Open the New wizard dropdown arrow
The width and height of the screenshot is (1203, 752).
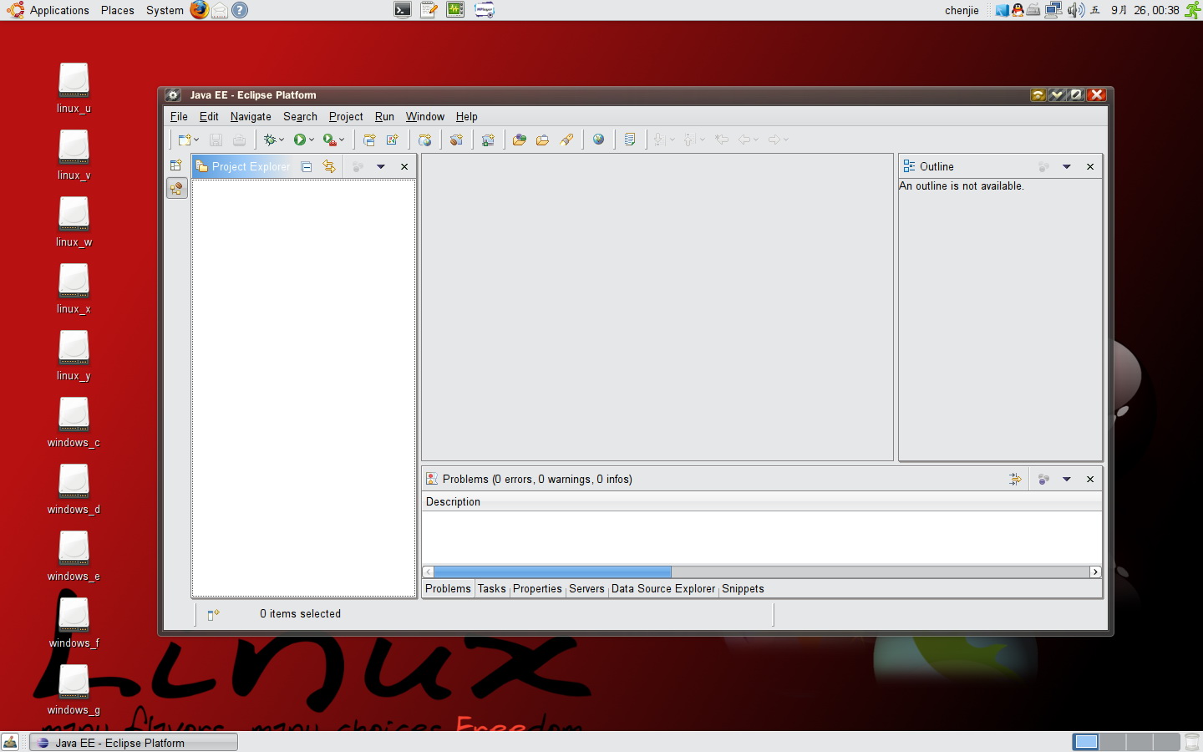pos(196,140)
